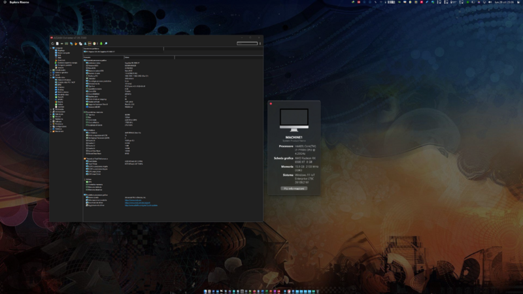523x294 pixels.
Task: Click the Refresh icon in AIDA64 toolbar
Action: tap(53, 44)
